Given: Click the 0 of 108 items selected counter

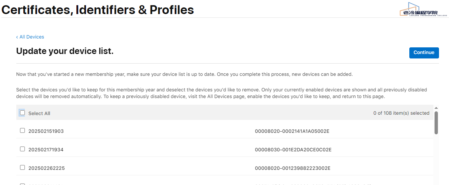Looking at the screenshot, I should [401, 113].
